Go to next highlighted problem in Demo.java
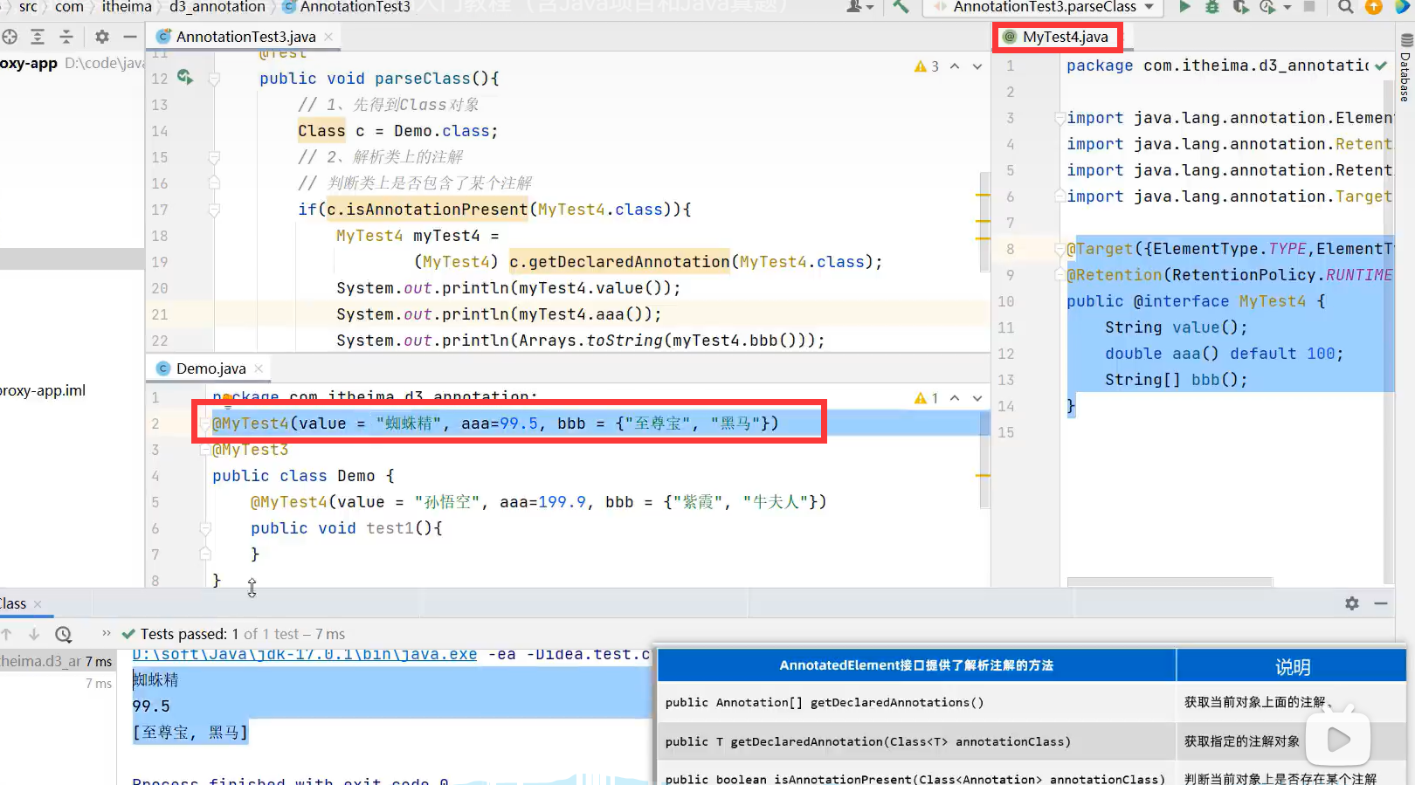1415x785 pixels. tap(977, 398)
